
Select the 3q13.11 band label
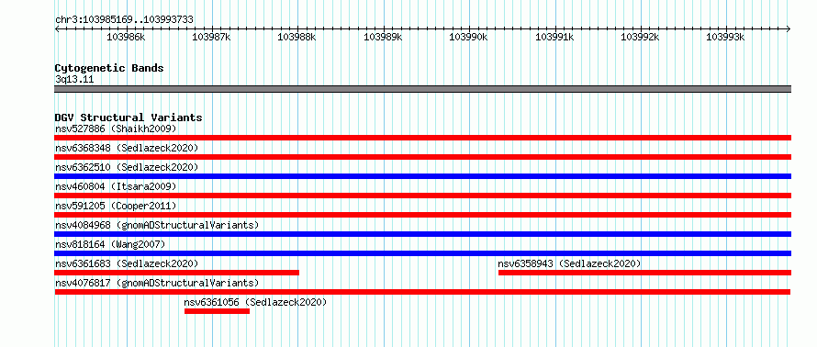[x=74, y=80]
